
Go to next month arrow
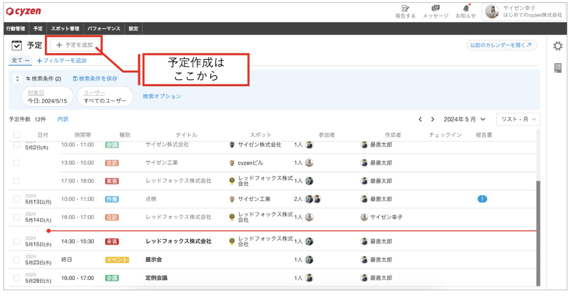(x=433, y=119)
